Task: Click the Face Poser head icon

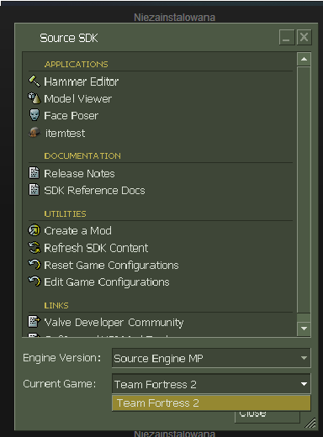Action: (x=34, y=115)
